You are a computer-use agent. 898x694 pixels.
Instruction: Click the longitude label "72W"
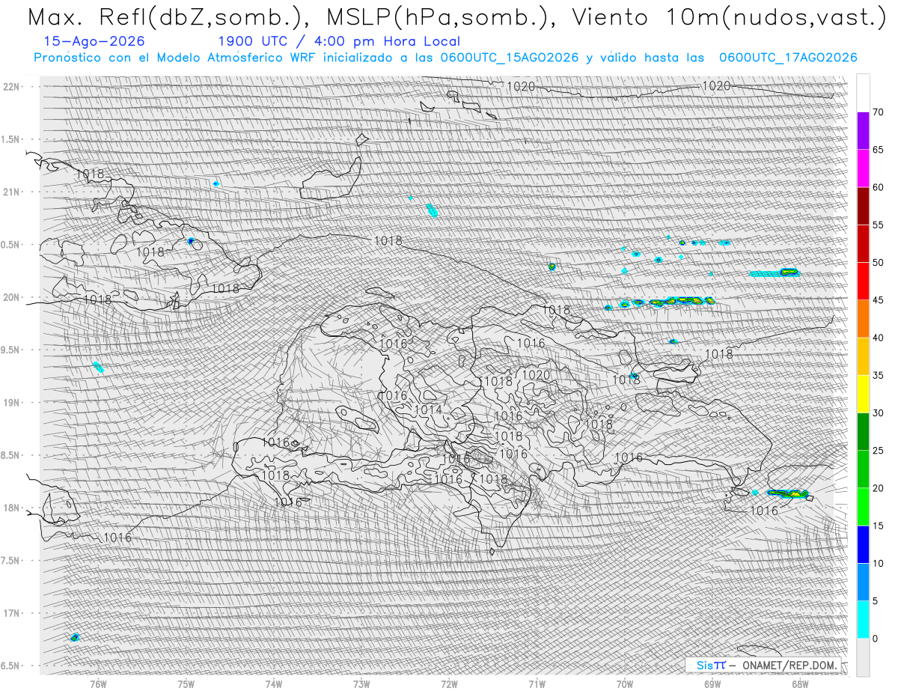click(x=449, y=684)
